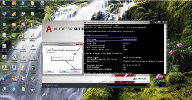Launch Adobe Acrobat desktop shortcut
Screen dimensions: 192x100
4,37
